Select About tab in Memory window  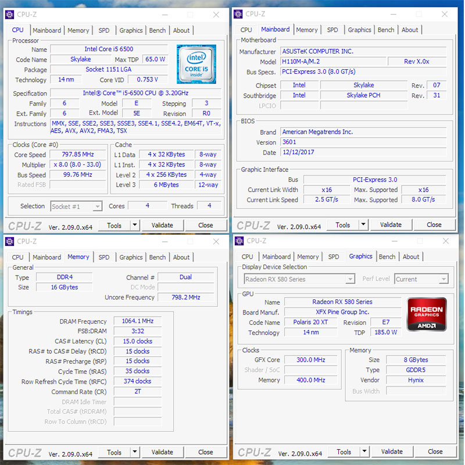click(181, 257)
